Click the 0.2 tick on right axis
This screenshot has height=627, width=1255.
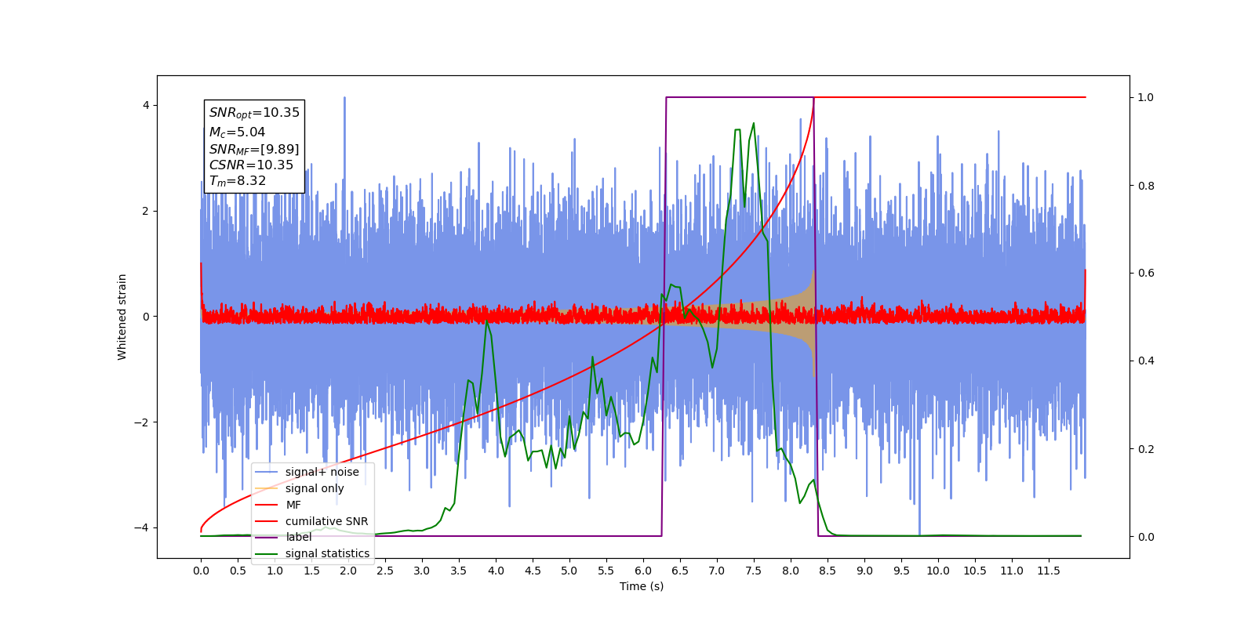pyautogui.click(x=1146, y=449)
